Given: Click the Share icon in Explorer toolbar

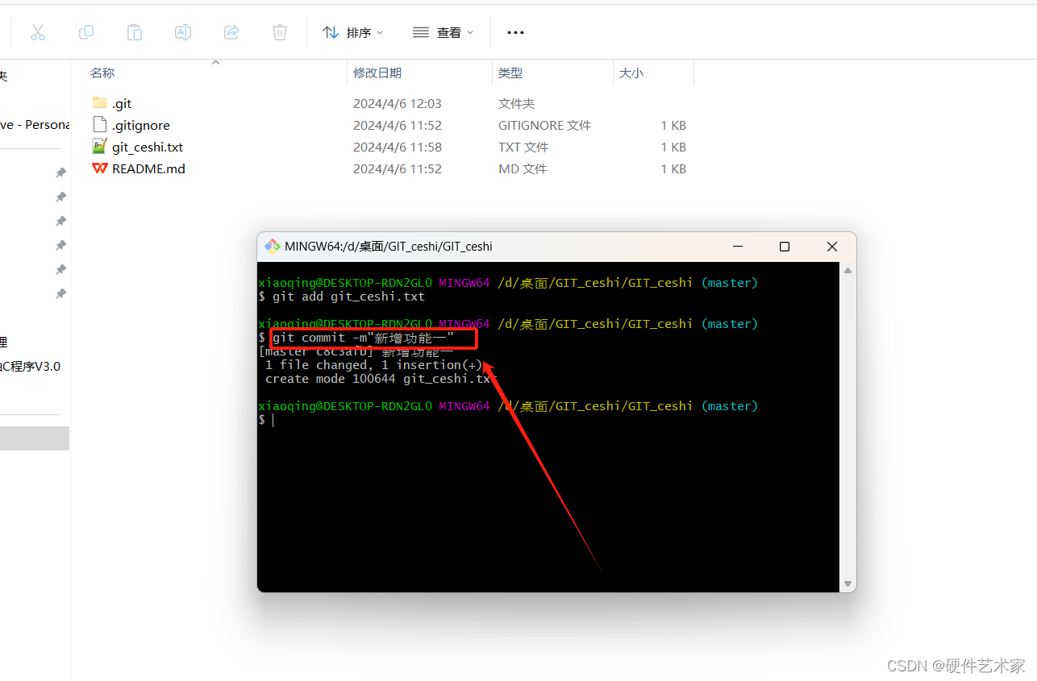Looking at the screenshot, I should coord(231,32).
